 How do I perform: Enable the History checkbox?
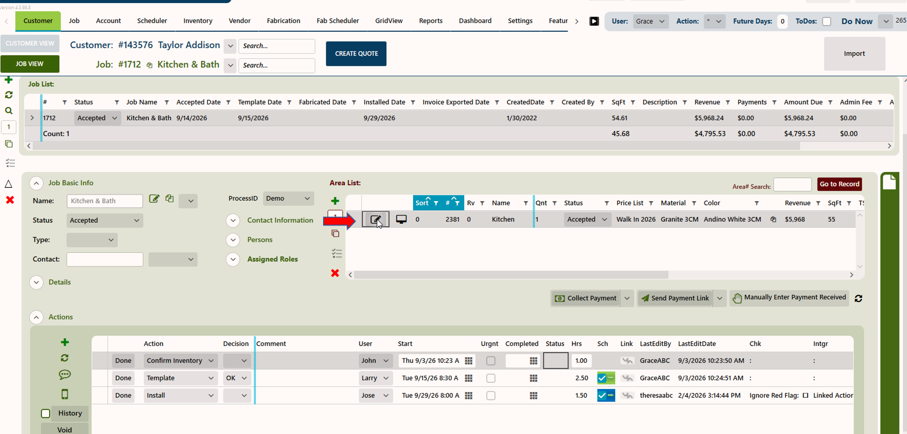pos(46,413)
